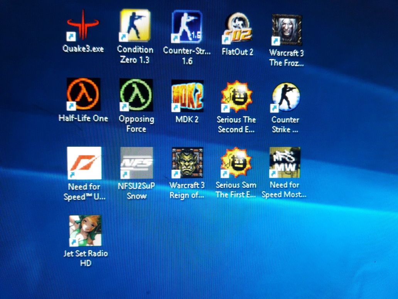Select the orange Half-Life One icon
This screenshot has width=398, height=299.
pos(83,94)
